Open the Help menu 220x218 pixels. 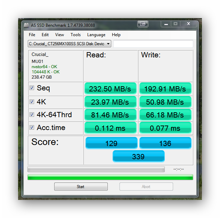point(116,35)
